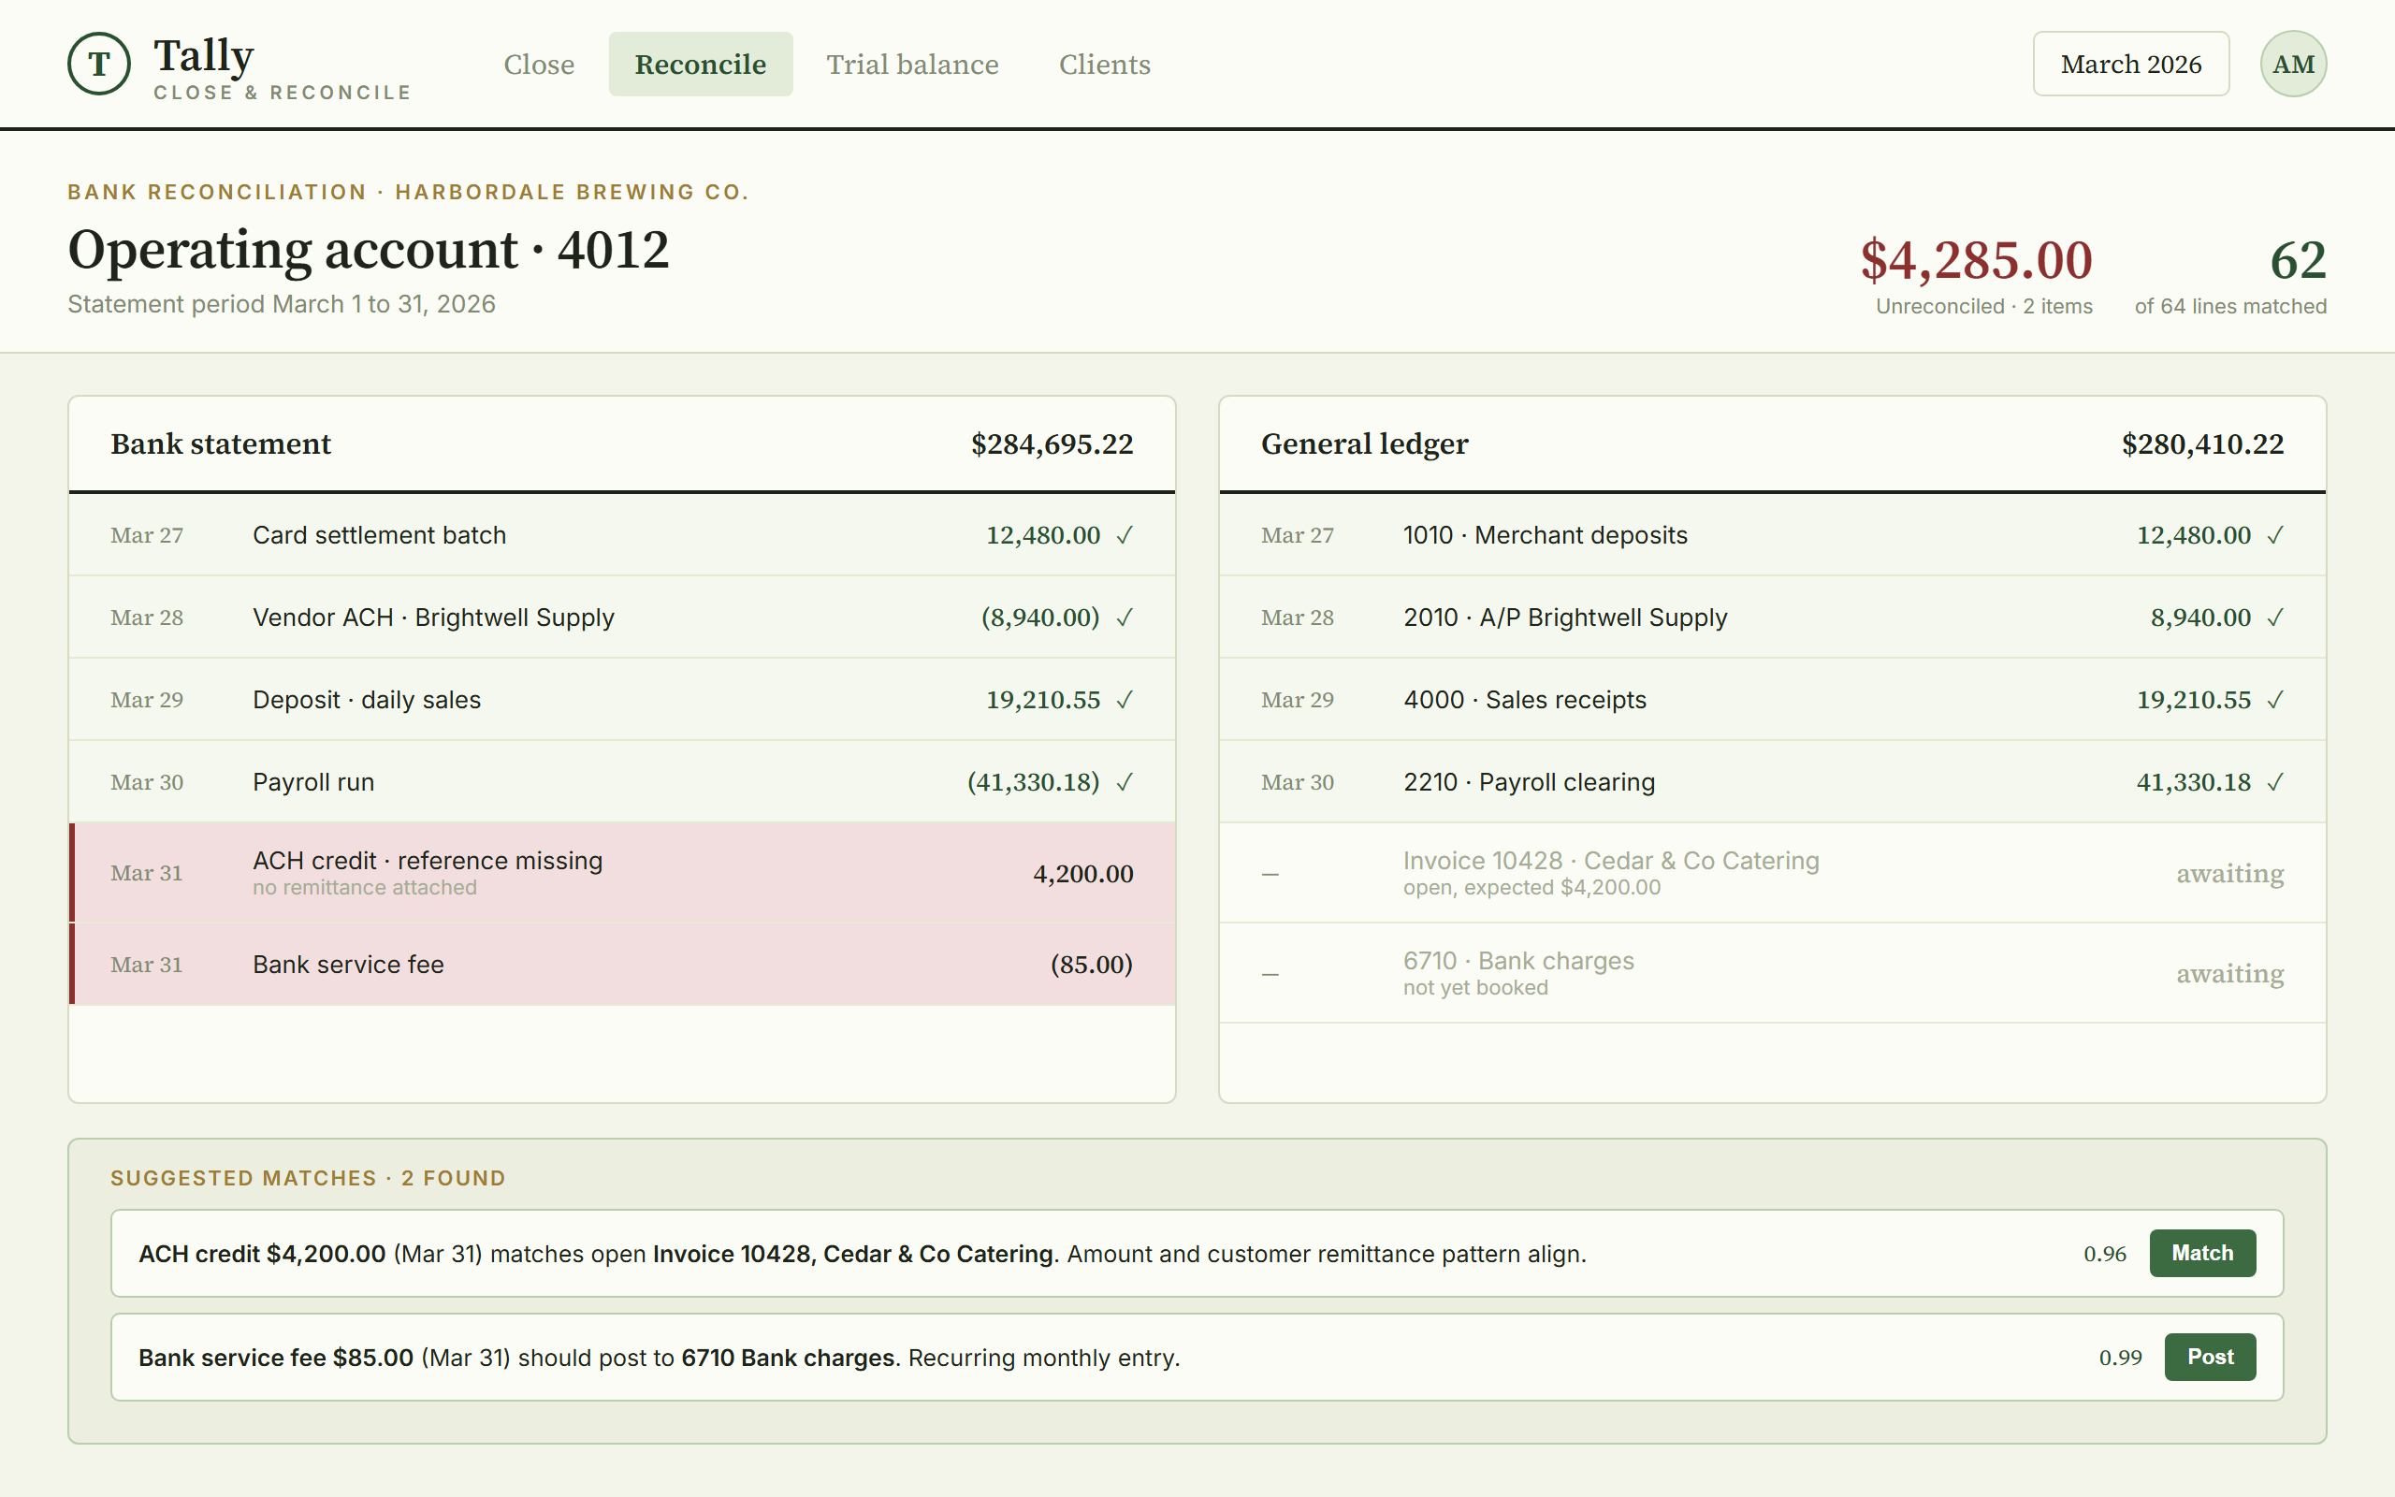Click the no remittance attached note
Screen dimensions: 2395x1497
(364, 888)
